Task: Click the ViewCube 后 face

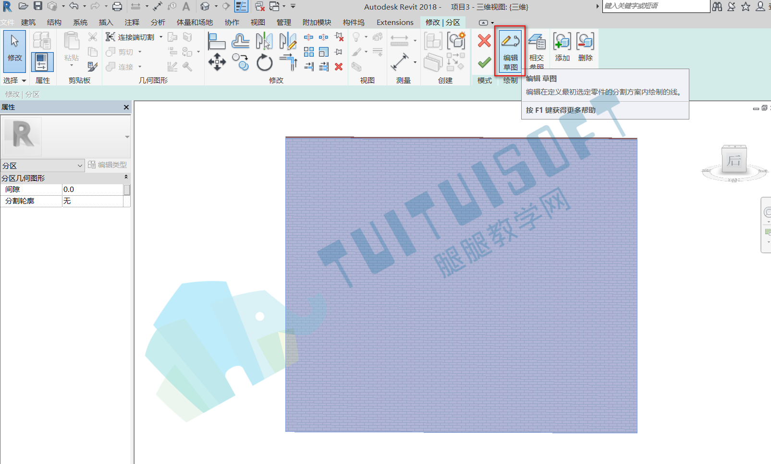Action: 734,161
